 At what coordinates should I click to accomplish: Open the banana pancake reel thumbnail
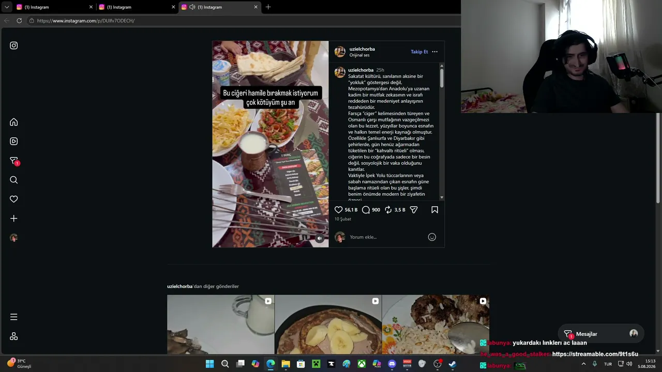[328, 324]
